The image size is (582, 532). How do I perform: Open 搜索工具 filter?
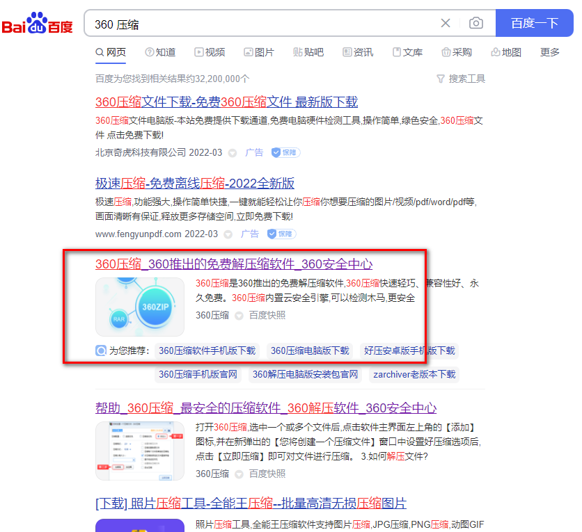click(x=461, y=79)
